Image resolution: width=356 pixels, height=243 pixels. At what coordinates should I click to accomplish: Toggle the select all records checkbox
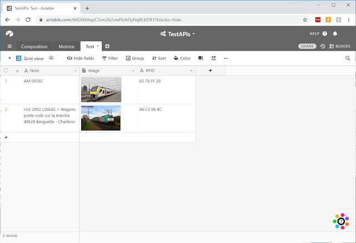point(6,70)
